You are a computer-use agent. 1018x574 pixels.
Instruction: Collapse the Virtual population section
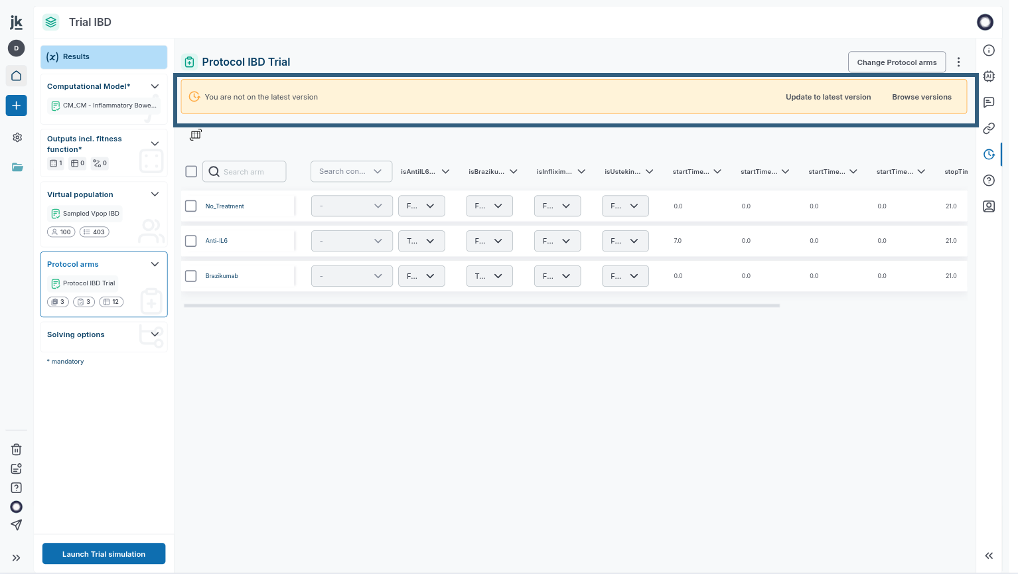click(x=155, y=194)
